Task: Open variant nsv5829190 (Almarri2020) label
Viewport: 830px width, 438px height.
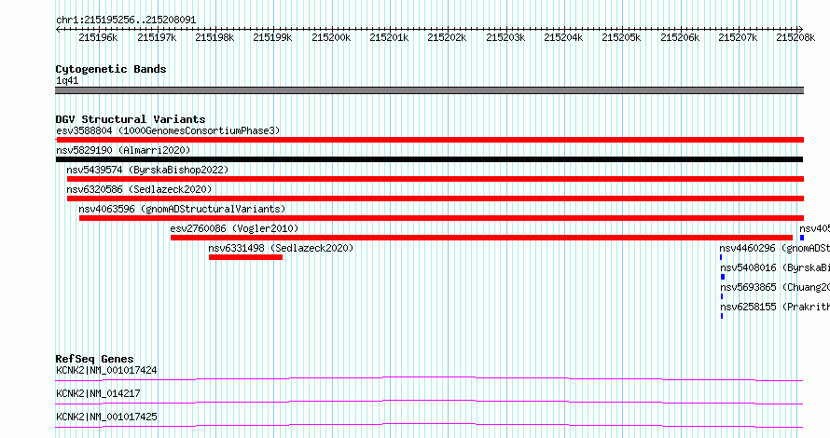Action: tap(123, 150)
